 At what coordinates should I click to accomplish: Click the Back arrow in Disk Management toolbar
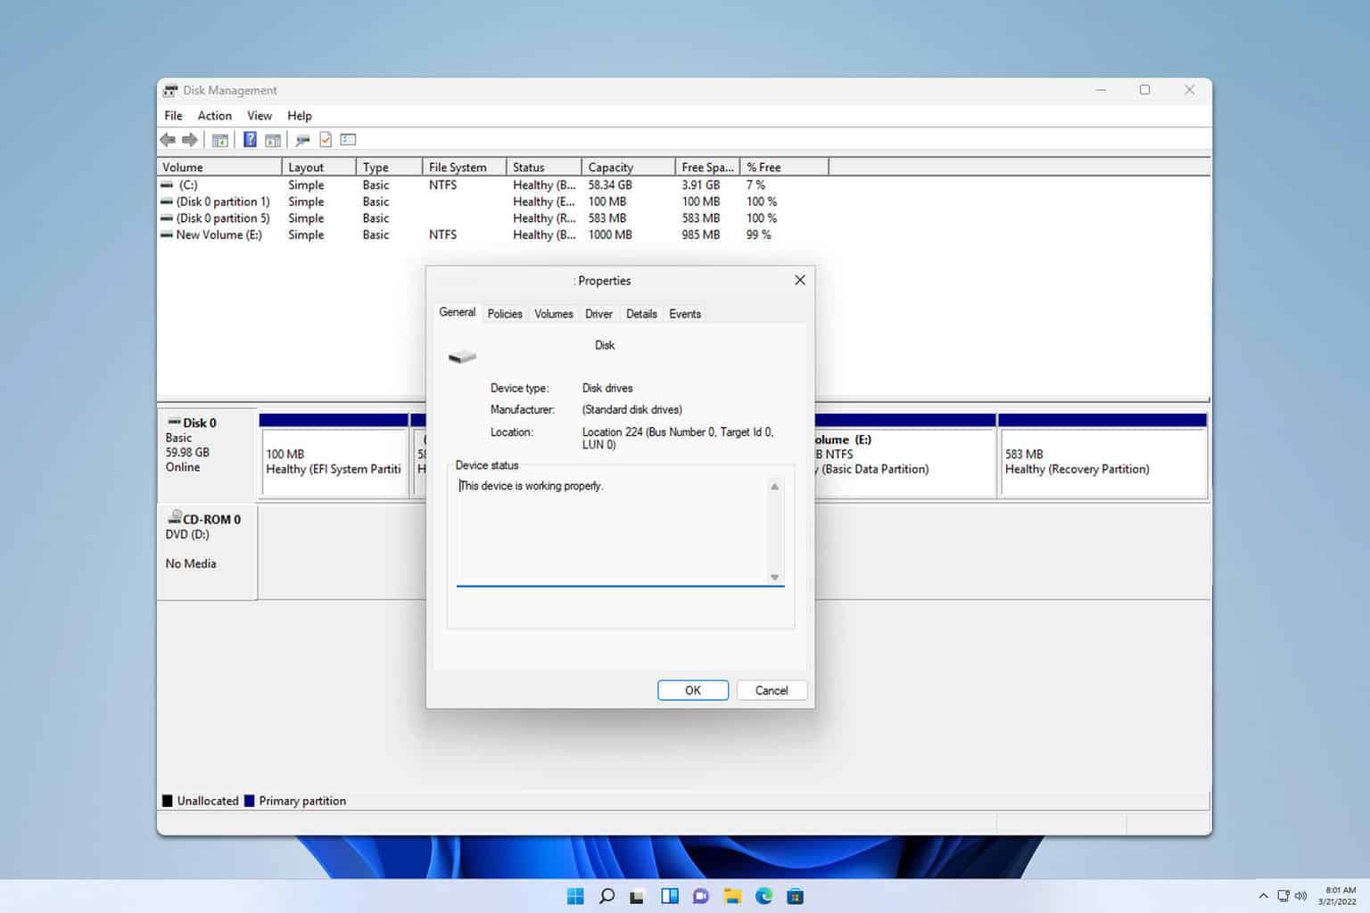pyautogui.click(x=168, y=140)
